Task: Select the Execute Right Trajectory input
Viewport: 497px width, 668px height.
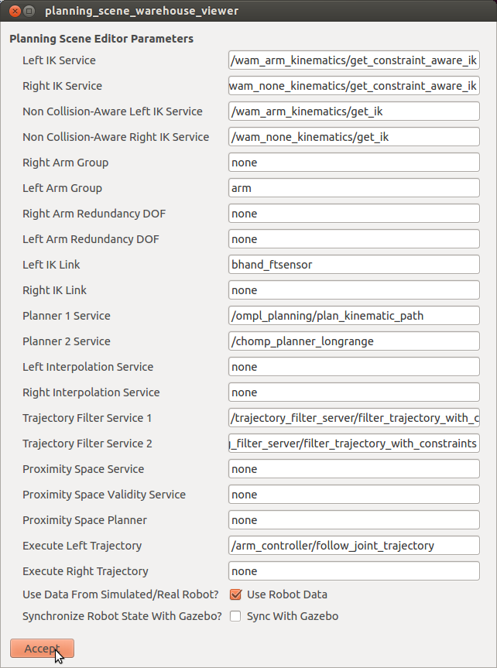Action: 354,571
